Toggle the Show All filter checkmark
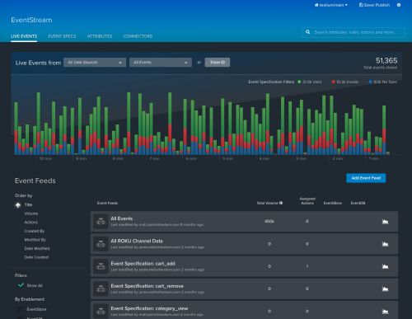412x319 pixels. pyautogui.click(x=21, y=285)
